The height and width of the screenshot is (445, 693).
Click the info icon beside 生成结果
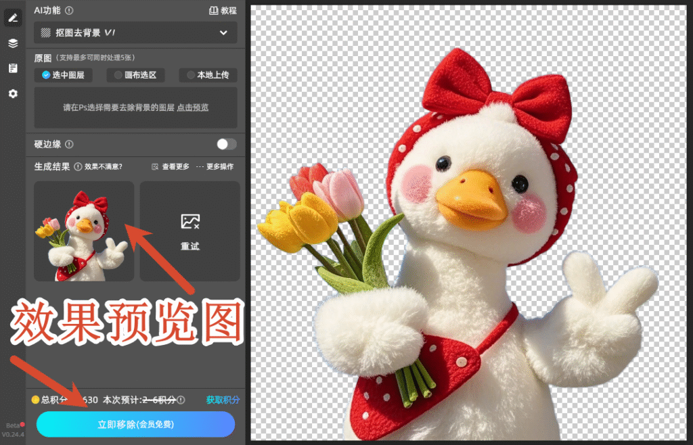(x=78, y=166)
